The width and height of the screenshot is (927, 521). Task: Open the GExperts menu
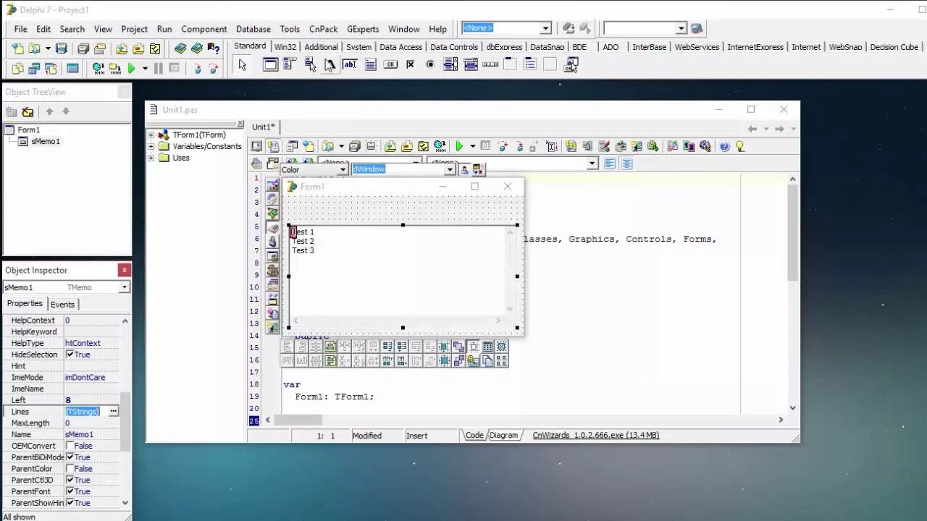(x=363, y=29)
